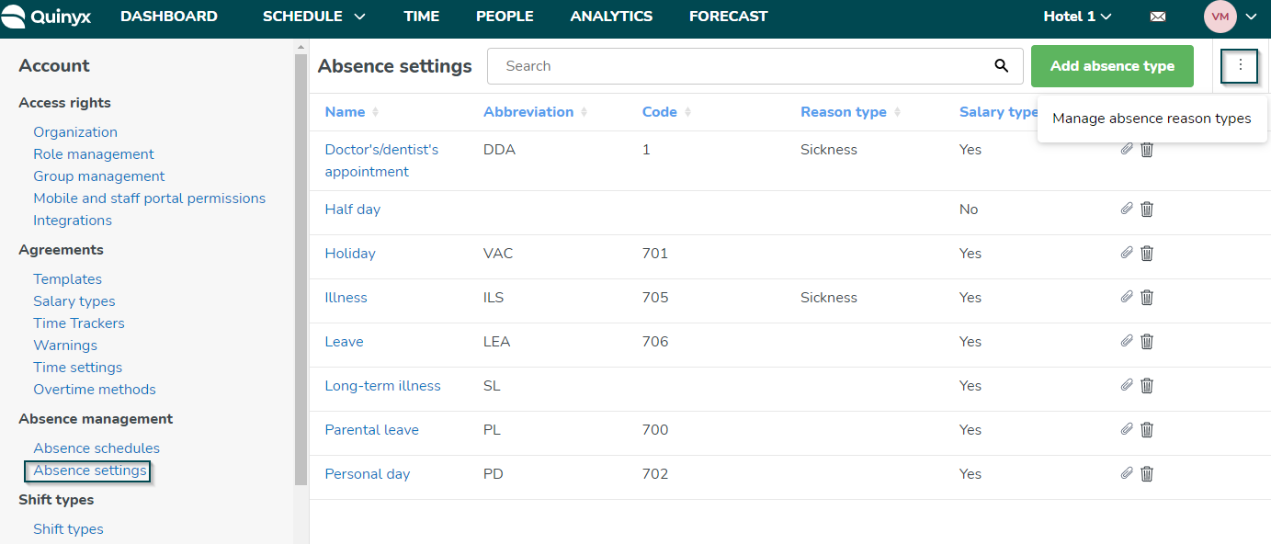
Task: Delete the Doctor's/dentist's appointment absence type
Action: point(1147,150)
